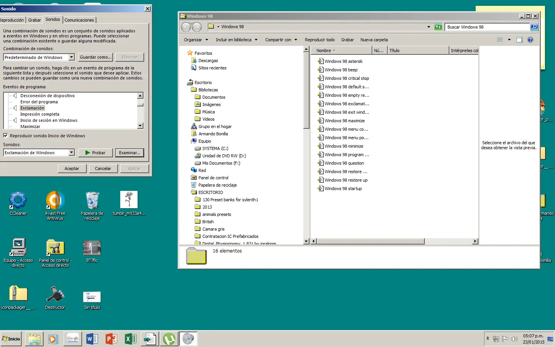Click the file list horizontal scrollbar

(370, 241)
